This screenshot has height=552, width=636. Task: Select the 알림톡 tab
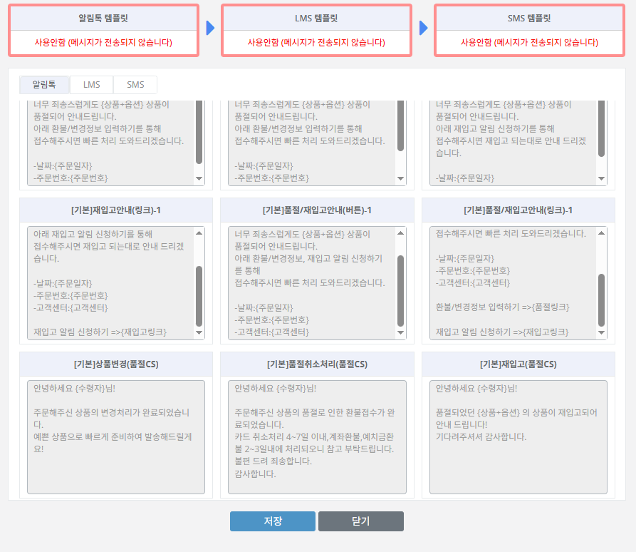[x=44, y=84]
